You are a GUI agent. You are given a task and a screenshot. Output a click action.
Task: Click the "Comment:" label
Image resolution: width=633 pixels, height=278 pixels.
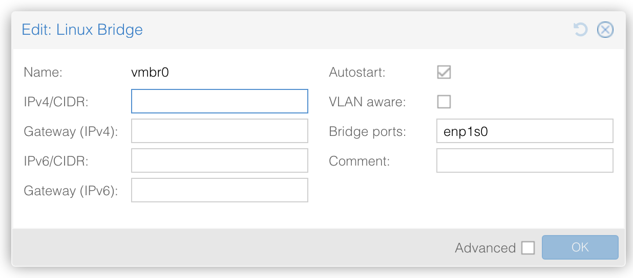pos(360,161)
